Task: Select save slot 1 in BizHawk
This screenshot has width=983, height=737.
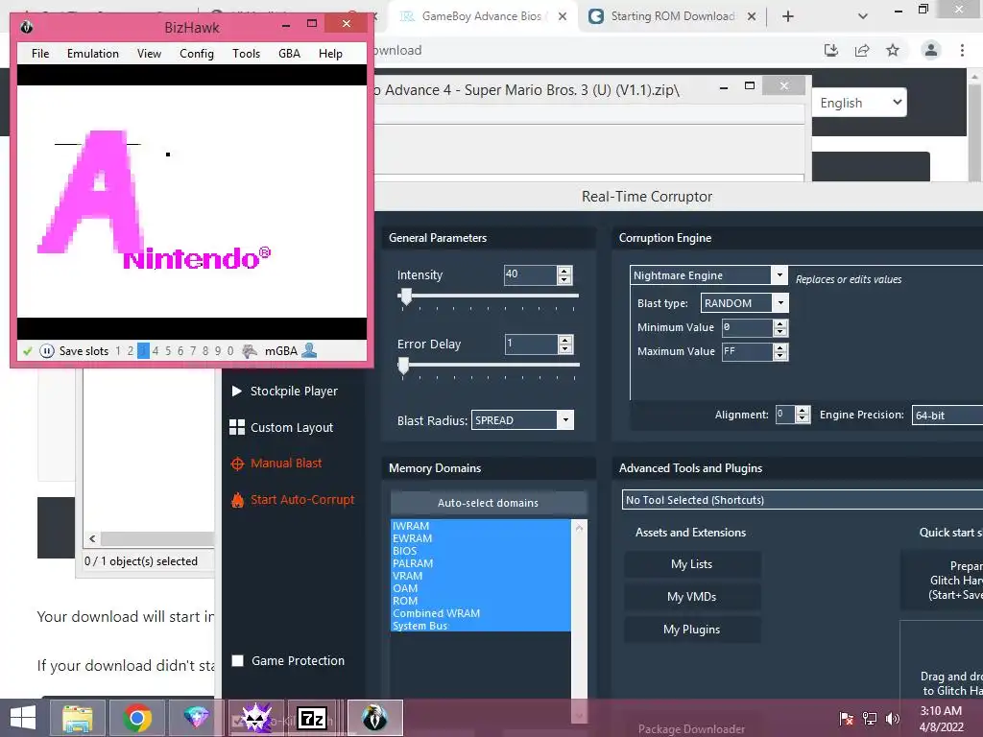Action: pos(118,351)
